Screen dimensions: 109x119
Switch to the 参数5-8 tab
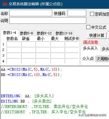click(26, 33)
